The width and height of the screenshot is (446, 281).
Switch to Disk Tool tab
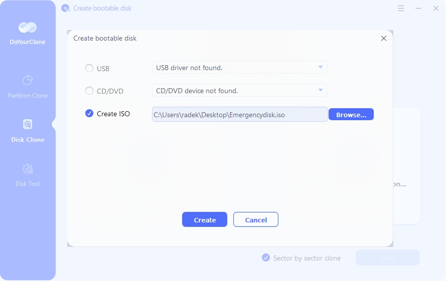pyautogui.click(x=28, y=184)
